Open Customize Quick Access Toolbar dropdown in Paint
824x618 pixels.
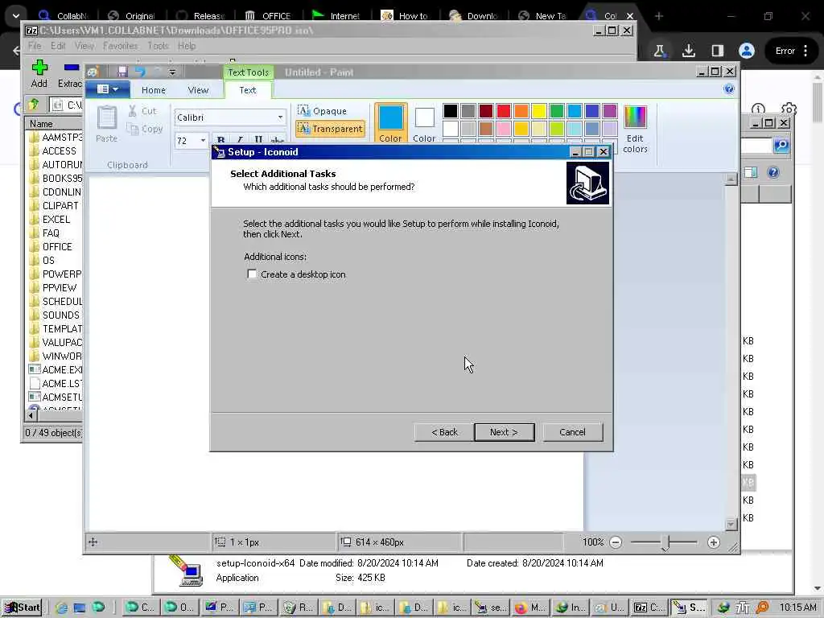[x=172, y=72]
